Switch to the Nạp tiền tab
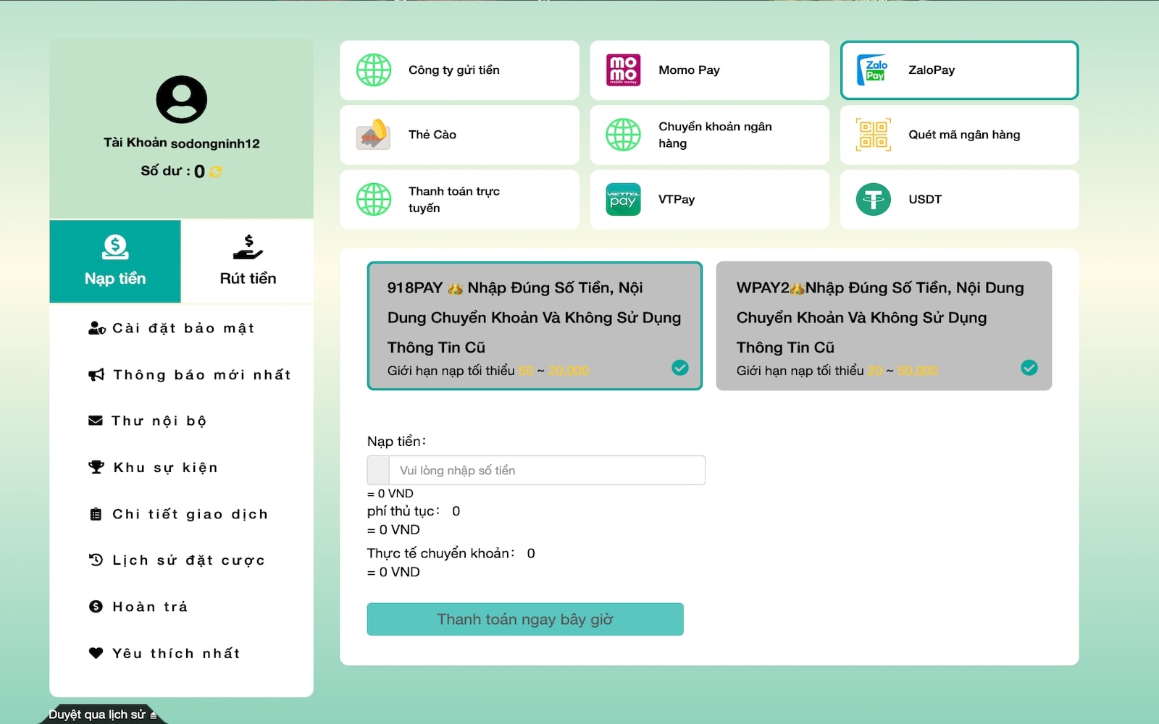Viewport: 1159px width, 724px height. [x=115, y=261]
